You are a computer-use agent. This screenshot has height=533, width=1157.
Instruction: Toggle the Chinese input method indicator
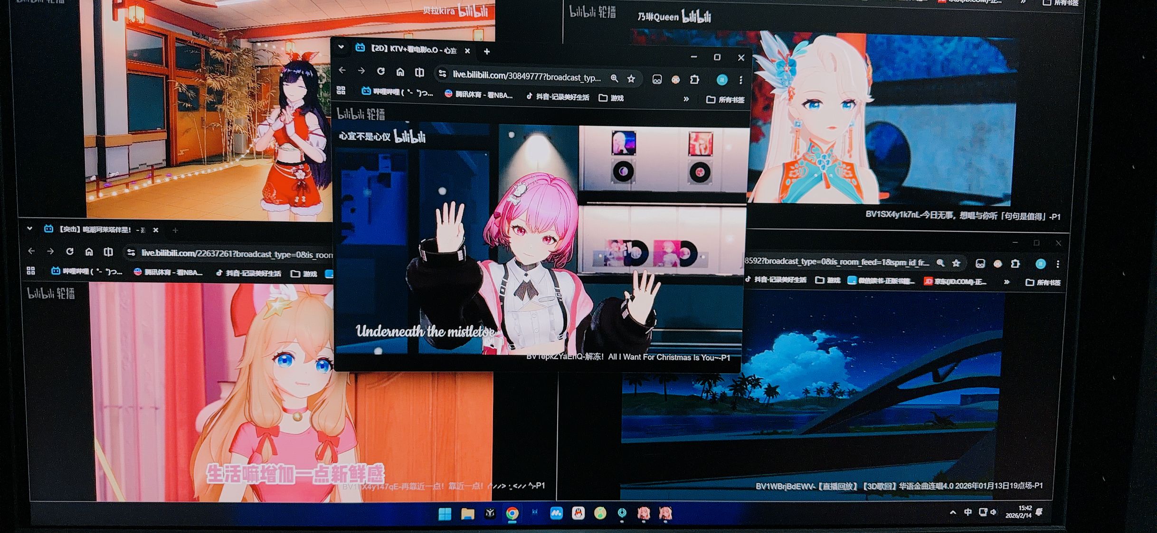pyautogui.click(x=968, y=512)
